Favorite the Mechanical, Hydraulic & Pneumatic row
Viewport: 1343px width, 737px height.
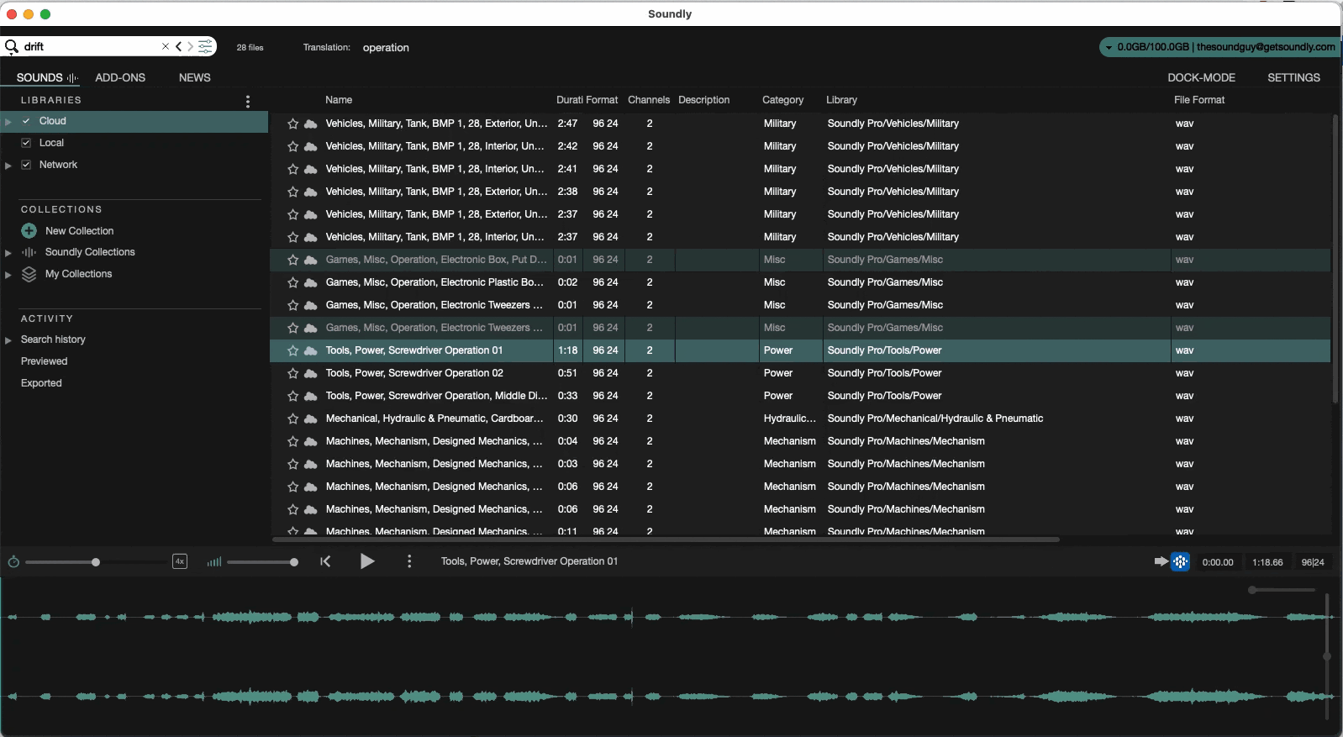292,419
